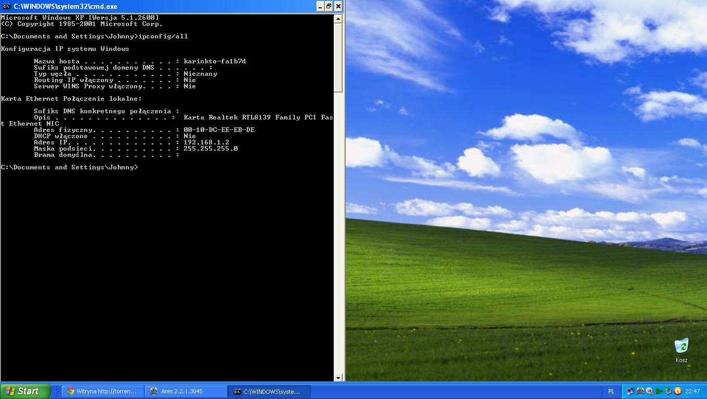Click the cmd scrollbar down arrow
This screenshot has height=399, width=707.
tap(338, 378)
